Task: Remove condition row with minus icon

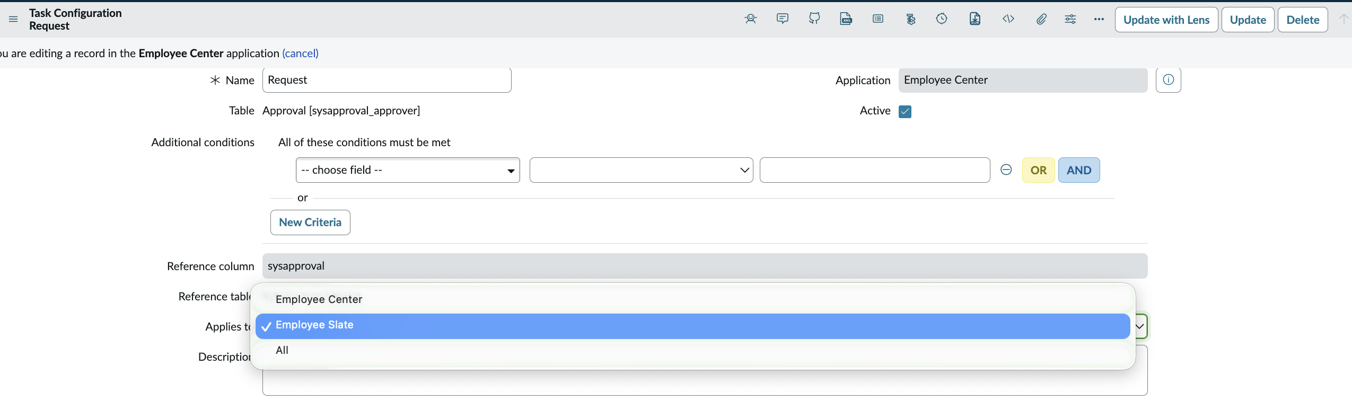Action: tap(1006, 170)
